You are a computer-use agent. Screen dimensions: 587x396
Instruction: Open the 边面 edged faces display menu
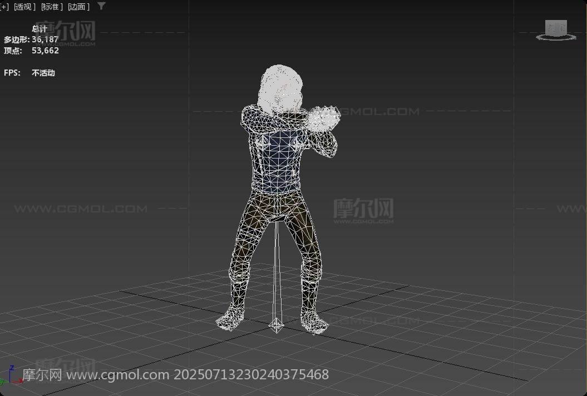tap(78, 7)
